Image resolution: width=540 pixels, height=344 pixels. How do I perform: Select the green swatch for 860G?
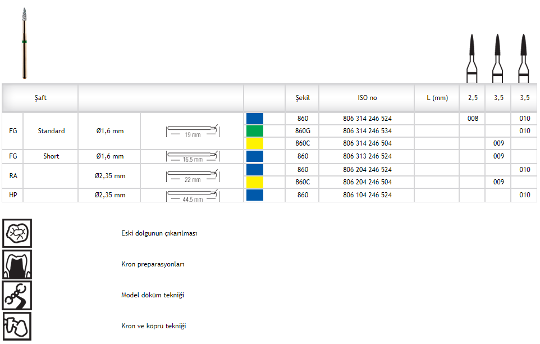tap(255, 131)
